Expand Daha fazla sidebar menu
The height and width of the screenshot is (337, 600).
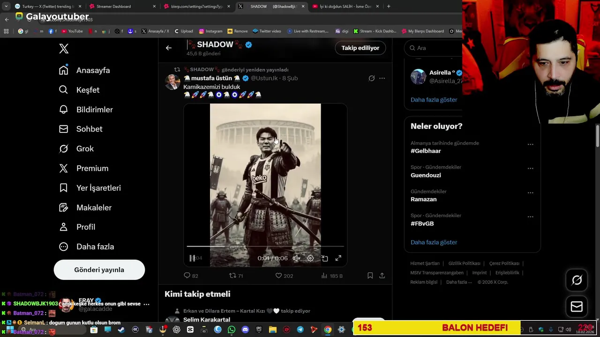pyautogui.click(x=86, y=247)
